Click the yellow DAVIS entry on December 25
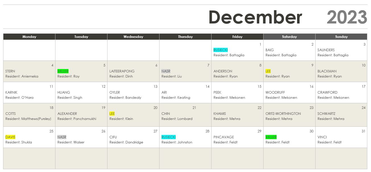 pos(10,137)
